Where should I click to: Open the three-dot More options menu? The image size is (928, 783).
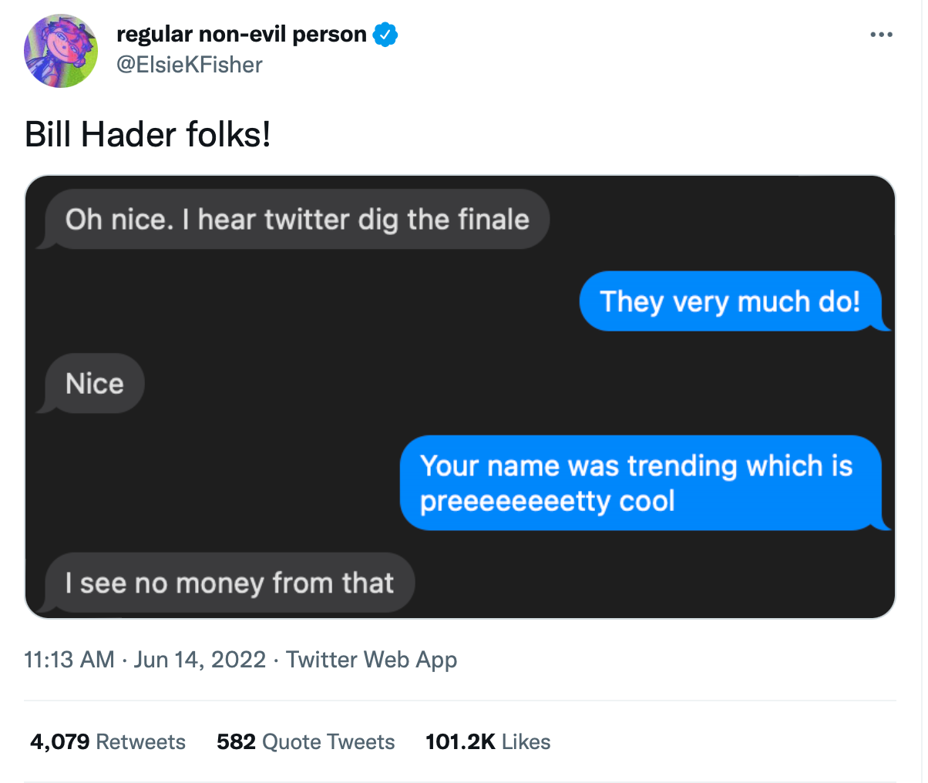pyautogui.click(x=880, y=35)
